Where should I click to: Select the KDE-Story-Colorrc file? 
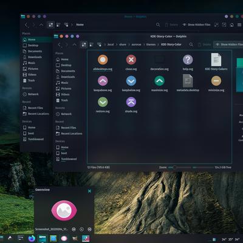point(216,62)
